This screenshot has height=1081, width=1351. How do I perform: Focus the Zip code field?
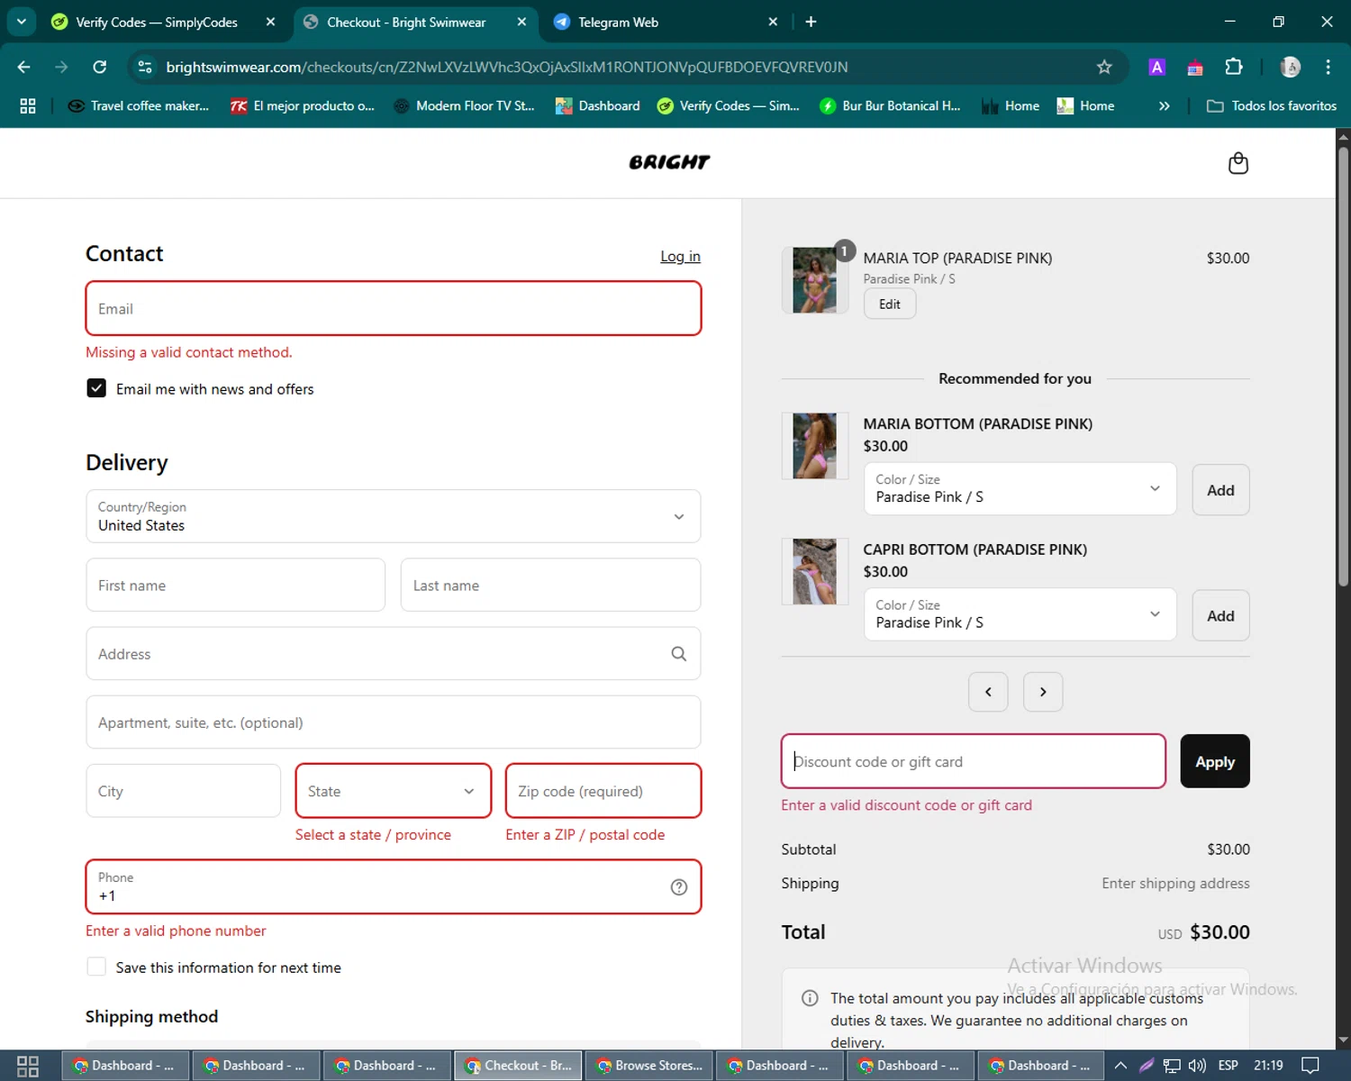pos(603,791)
